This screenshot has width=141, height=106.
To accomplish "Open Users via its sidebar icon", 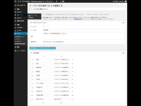I will (15, 31).
